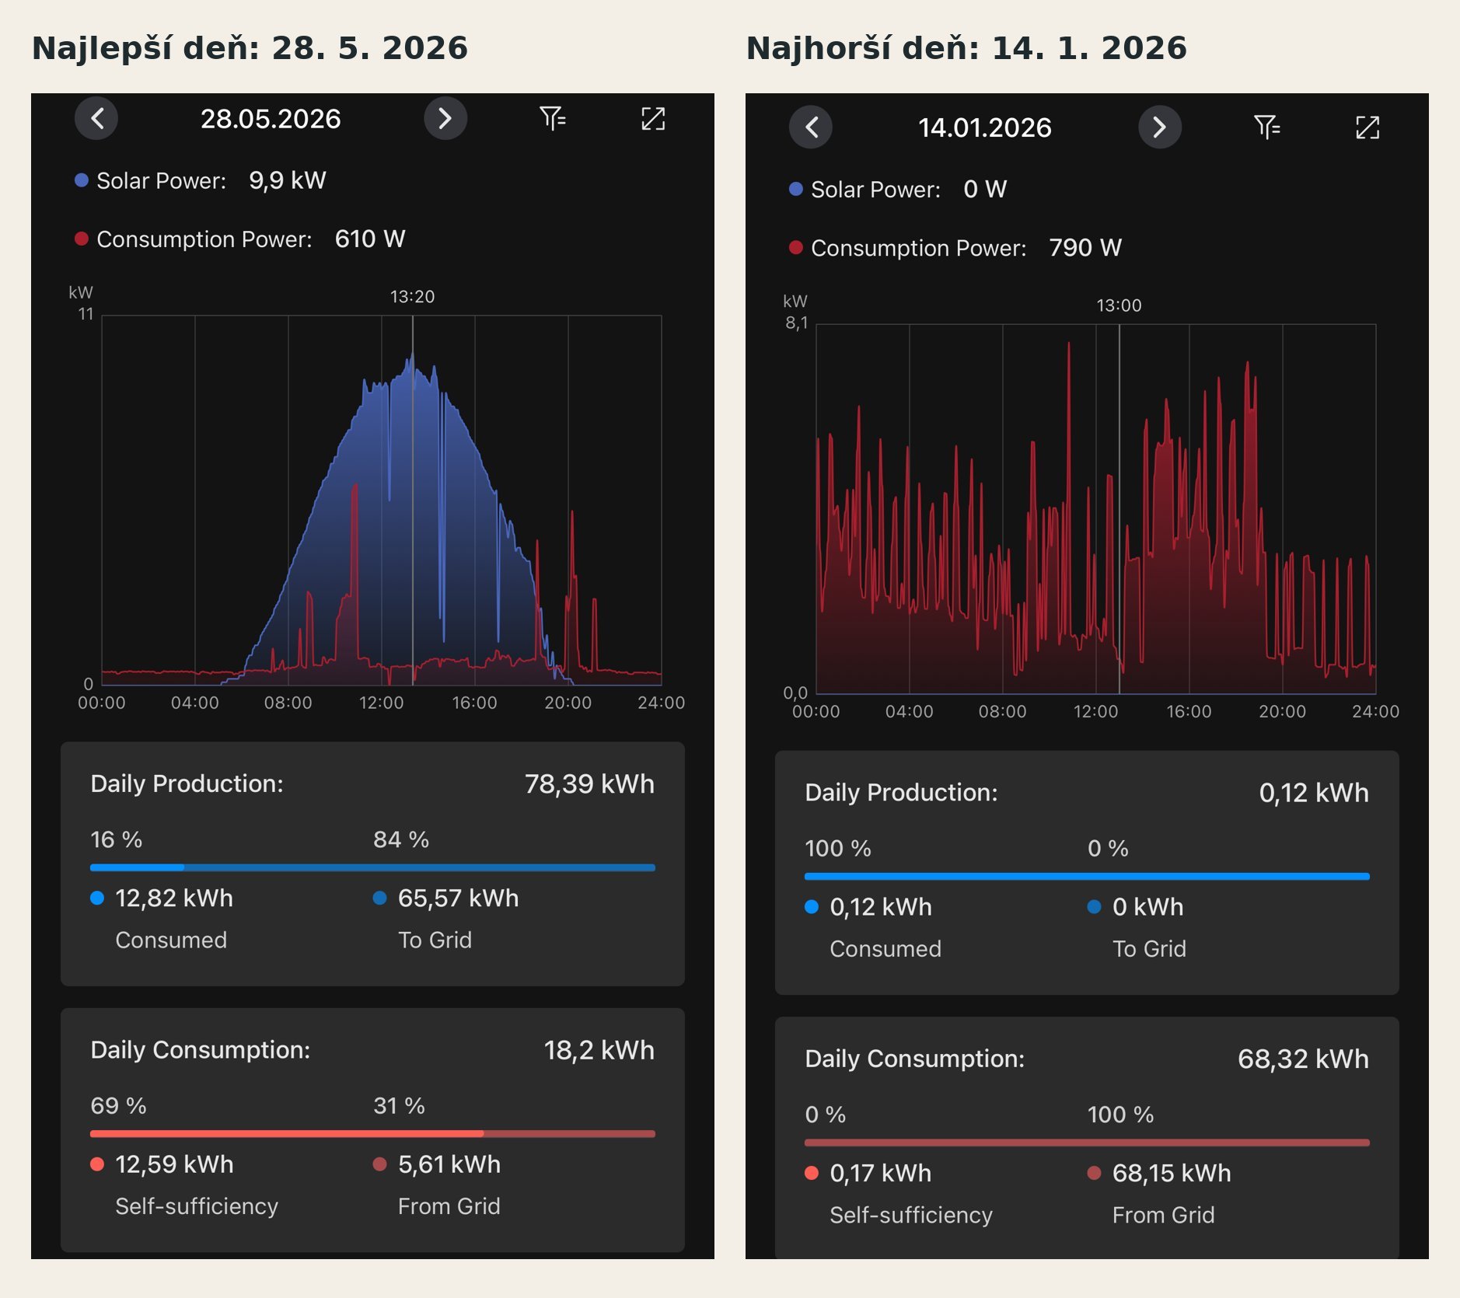
Task: Open filter icon in 28.05.2026 panel
Action: (553, 118)
